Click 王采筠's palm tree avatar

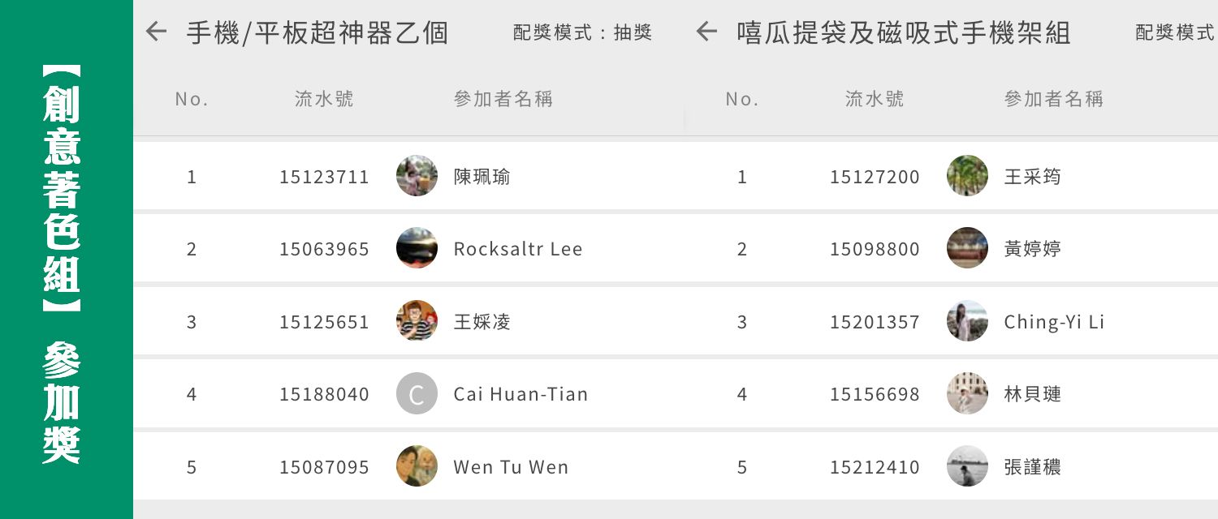[x=967, y=176]
